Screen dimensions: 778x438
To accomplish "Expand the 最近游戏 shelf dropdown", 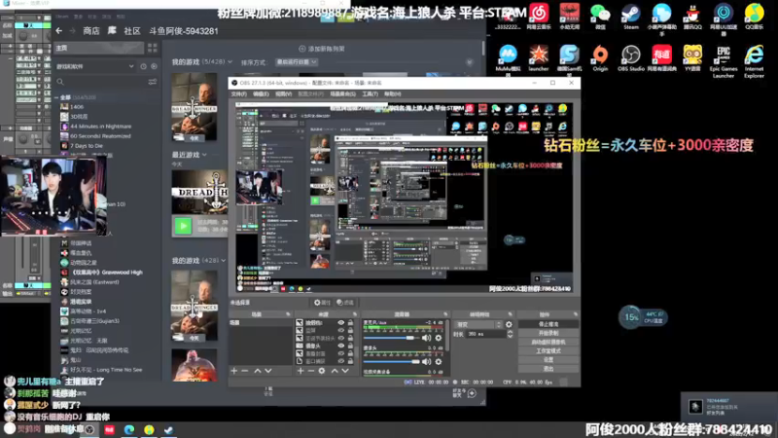I will [204, 155].
